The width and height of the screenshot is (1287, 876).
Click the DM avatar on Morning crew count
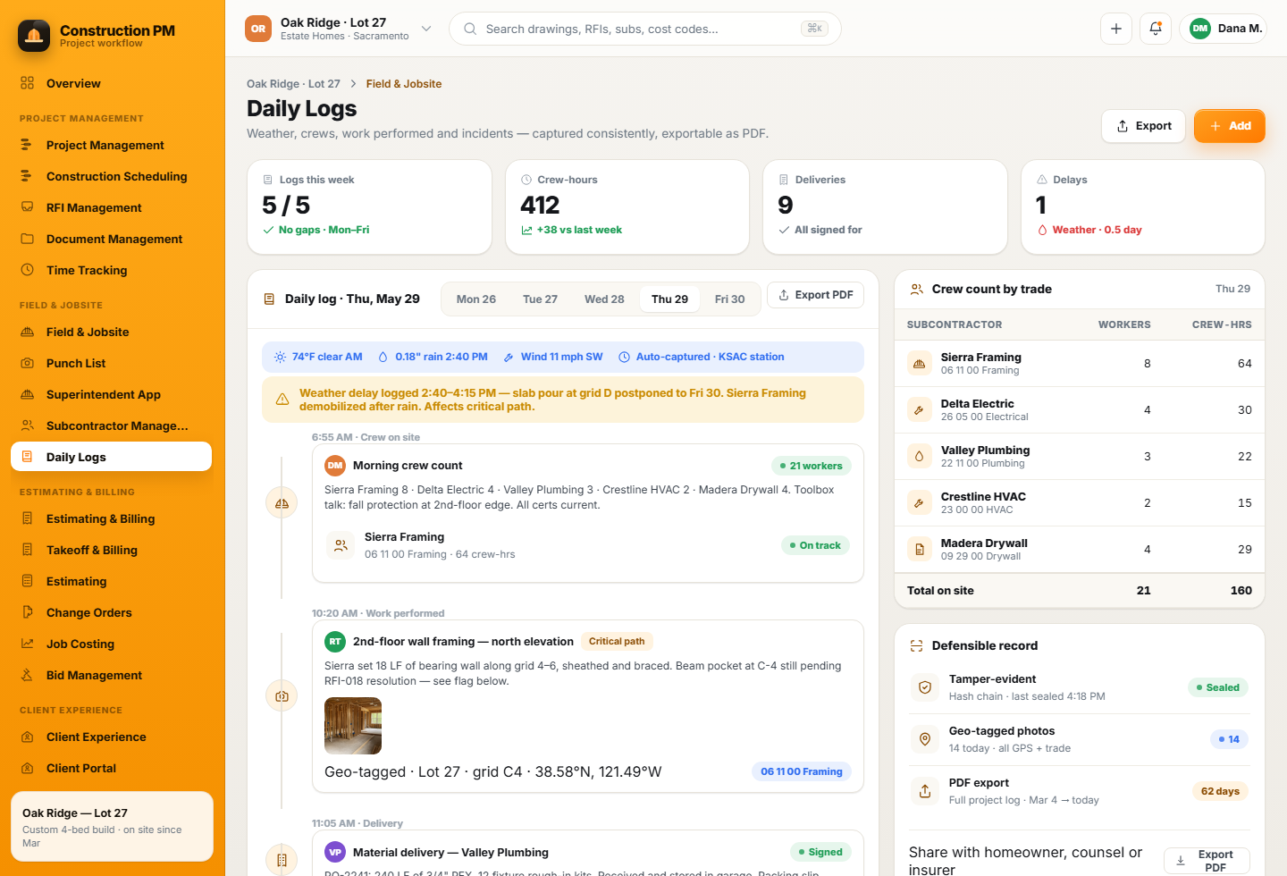point(335,466)
